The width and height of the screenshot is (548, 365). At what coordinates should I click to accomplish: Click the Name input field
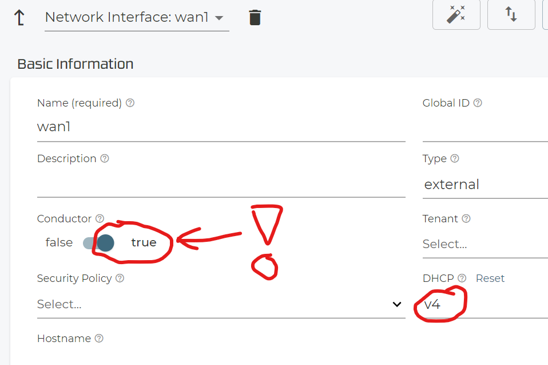pyautogui.click(x=220, y=127)
